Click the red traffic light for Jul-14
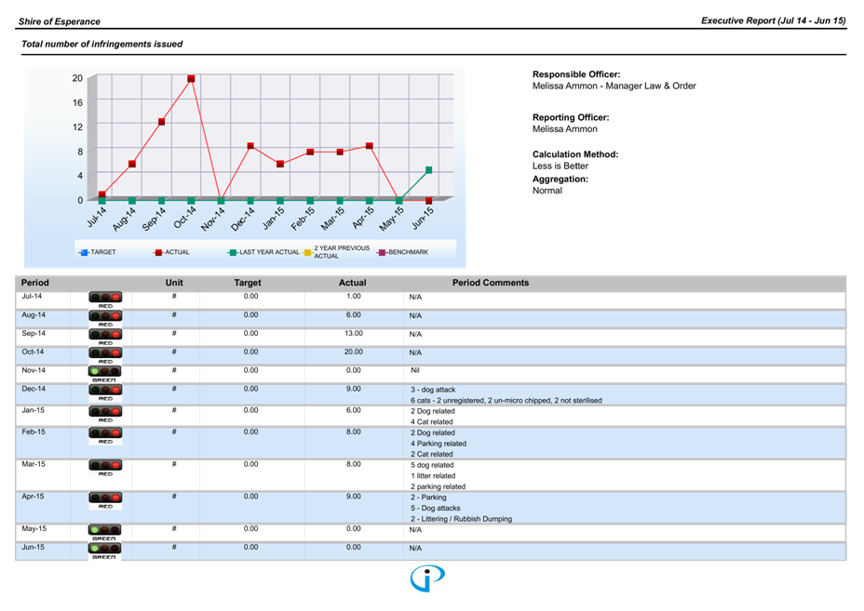The image size is (864, 611). 105,298
